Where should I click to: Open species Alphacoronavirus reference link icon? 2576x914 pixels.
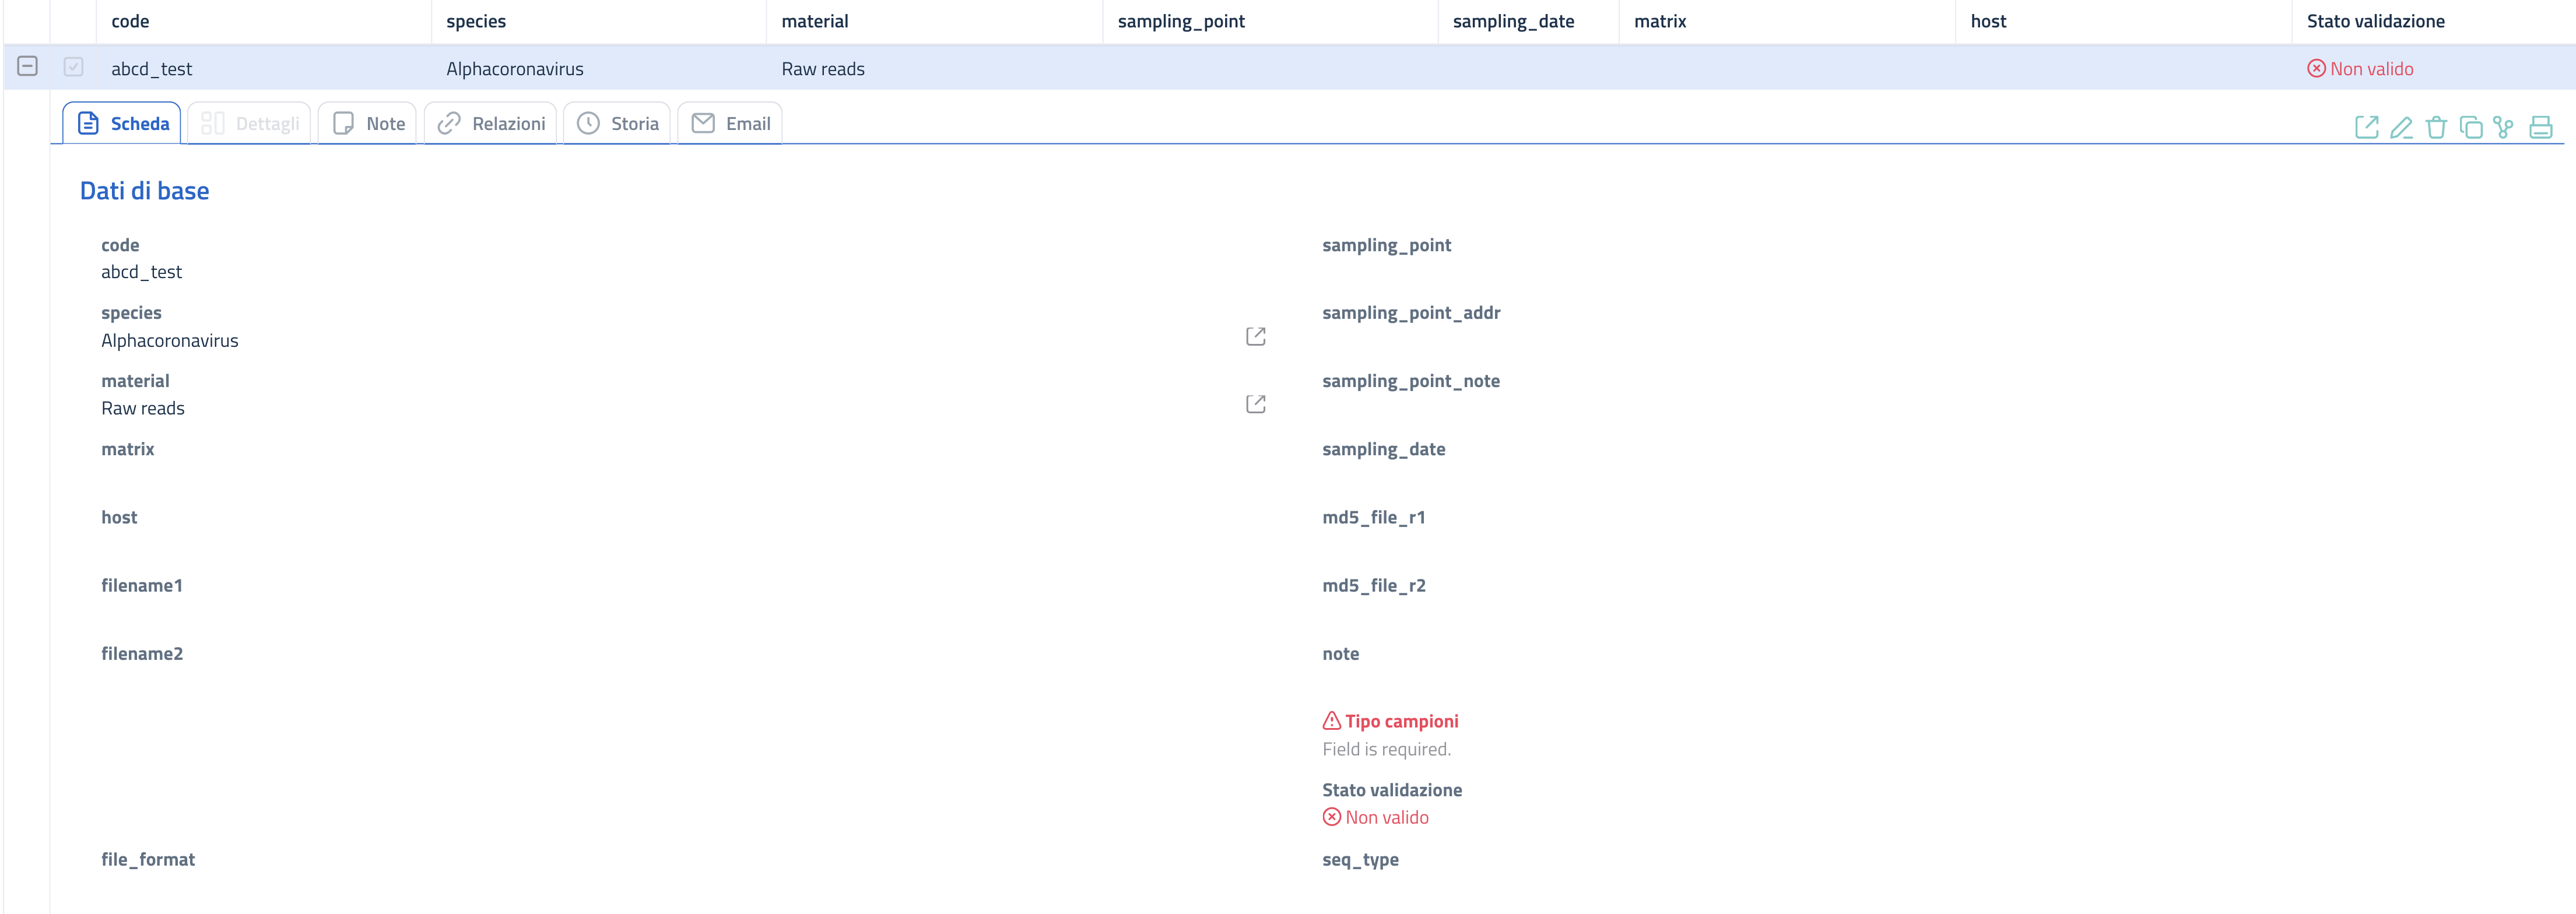(1256, 336)
